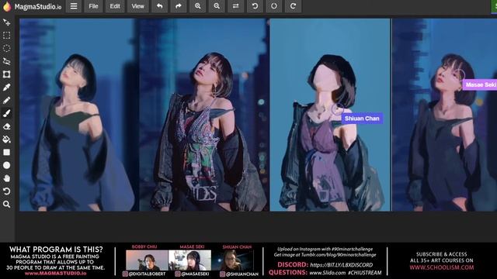Click the MagmaStudio.io logo
Viewport: 497px width, 279px height.
click(32, 6)
